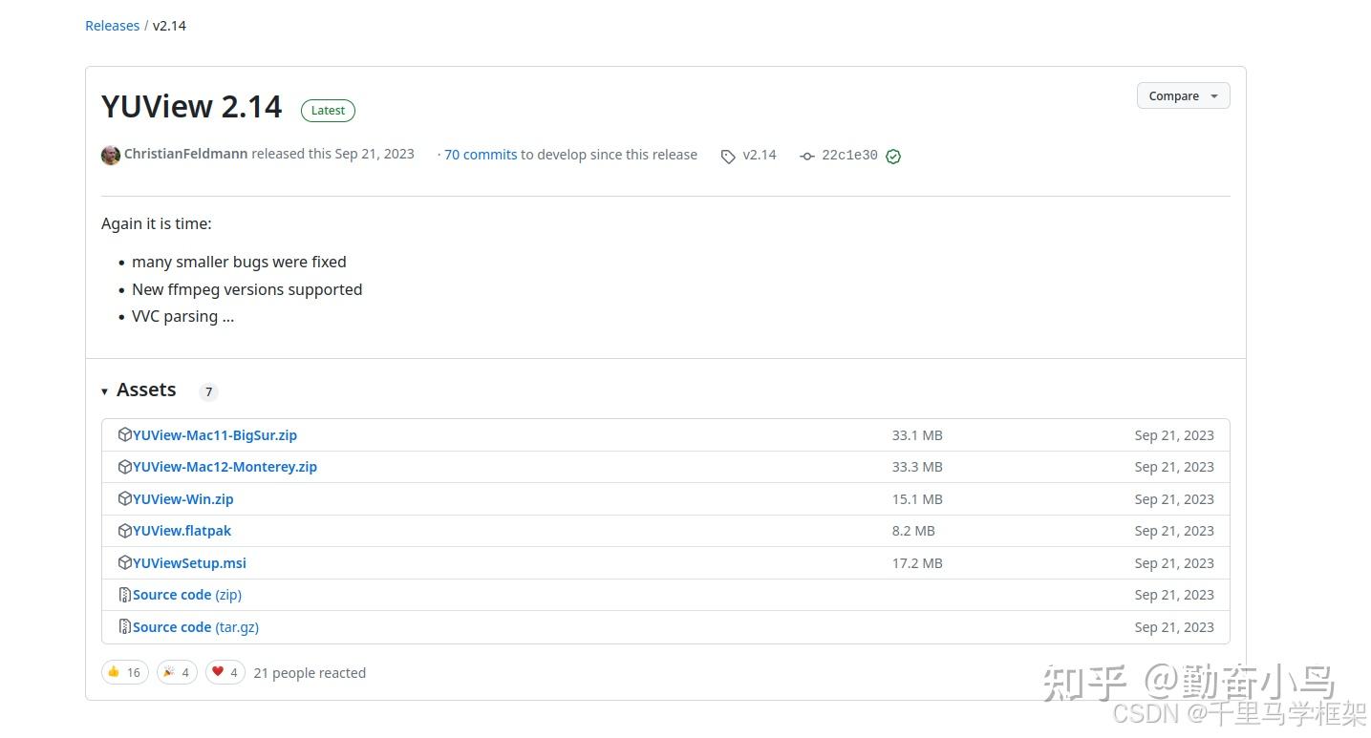Go to Releases breadcrumb
1371x738 pixels.
pos(113,26)
